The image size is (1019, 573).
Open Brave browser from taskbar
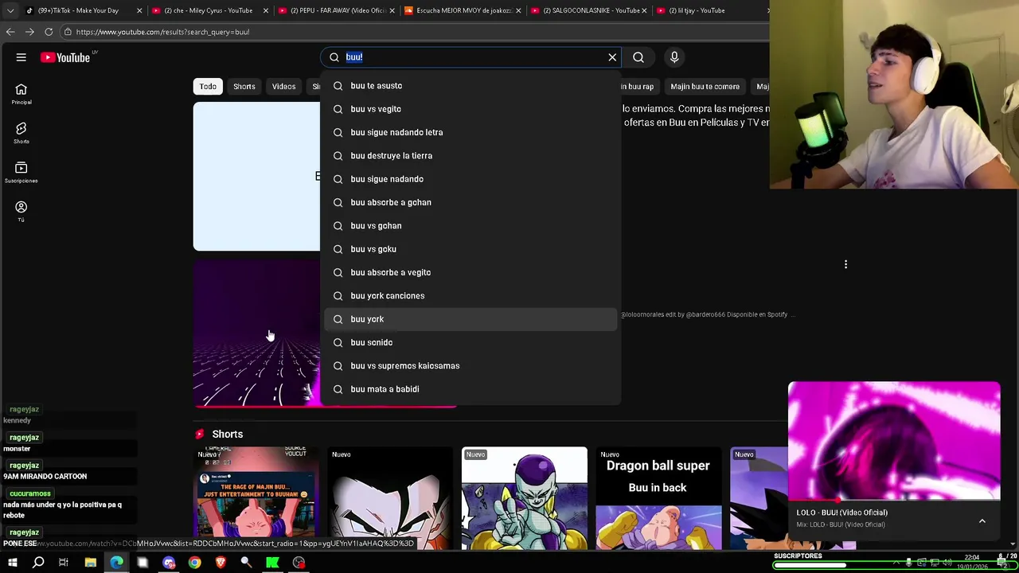[x=221, y=563]
